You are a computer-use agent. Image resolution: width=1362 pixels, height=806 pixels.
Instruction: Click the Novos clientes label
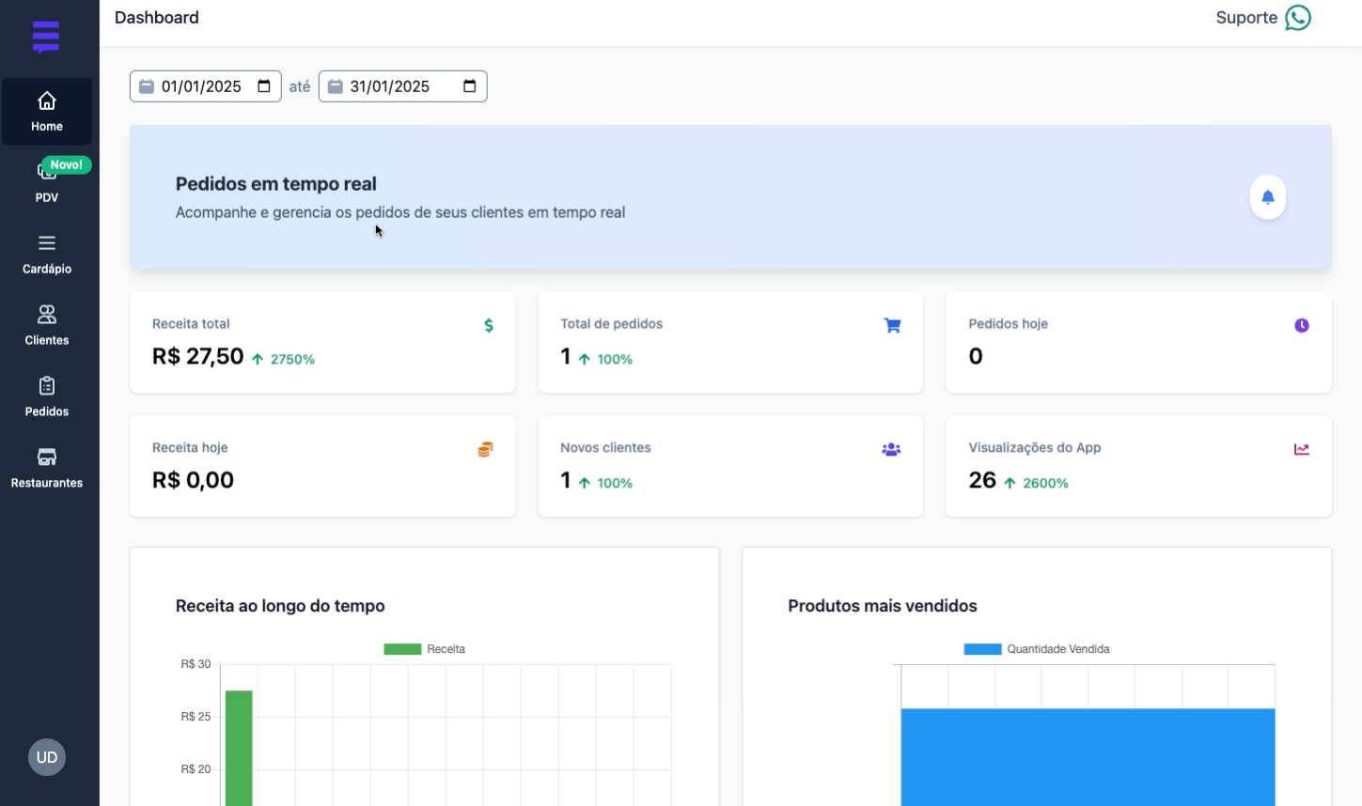[605, 448]
